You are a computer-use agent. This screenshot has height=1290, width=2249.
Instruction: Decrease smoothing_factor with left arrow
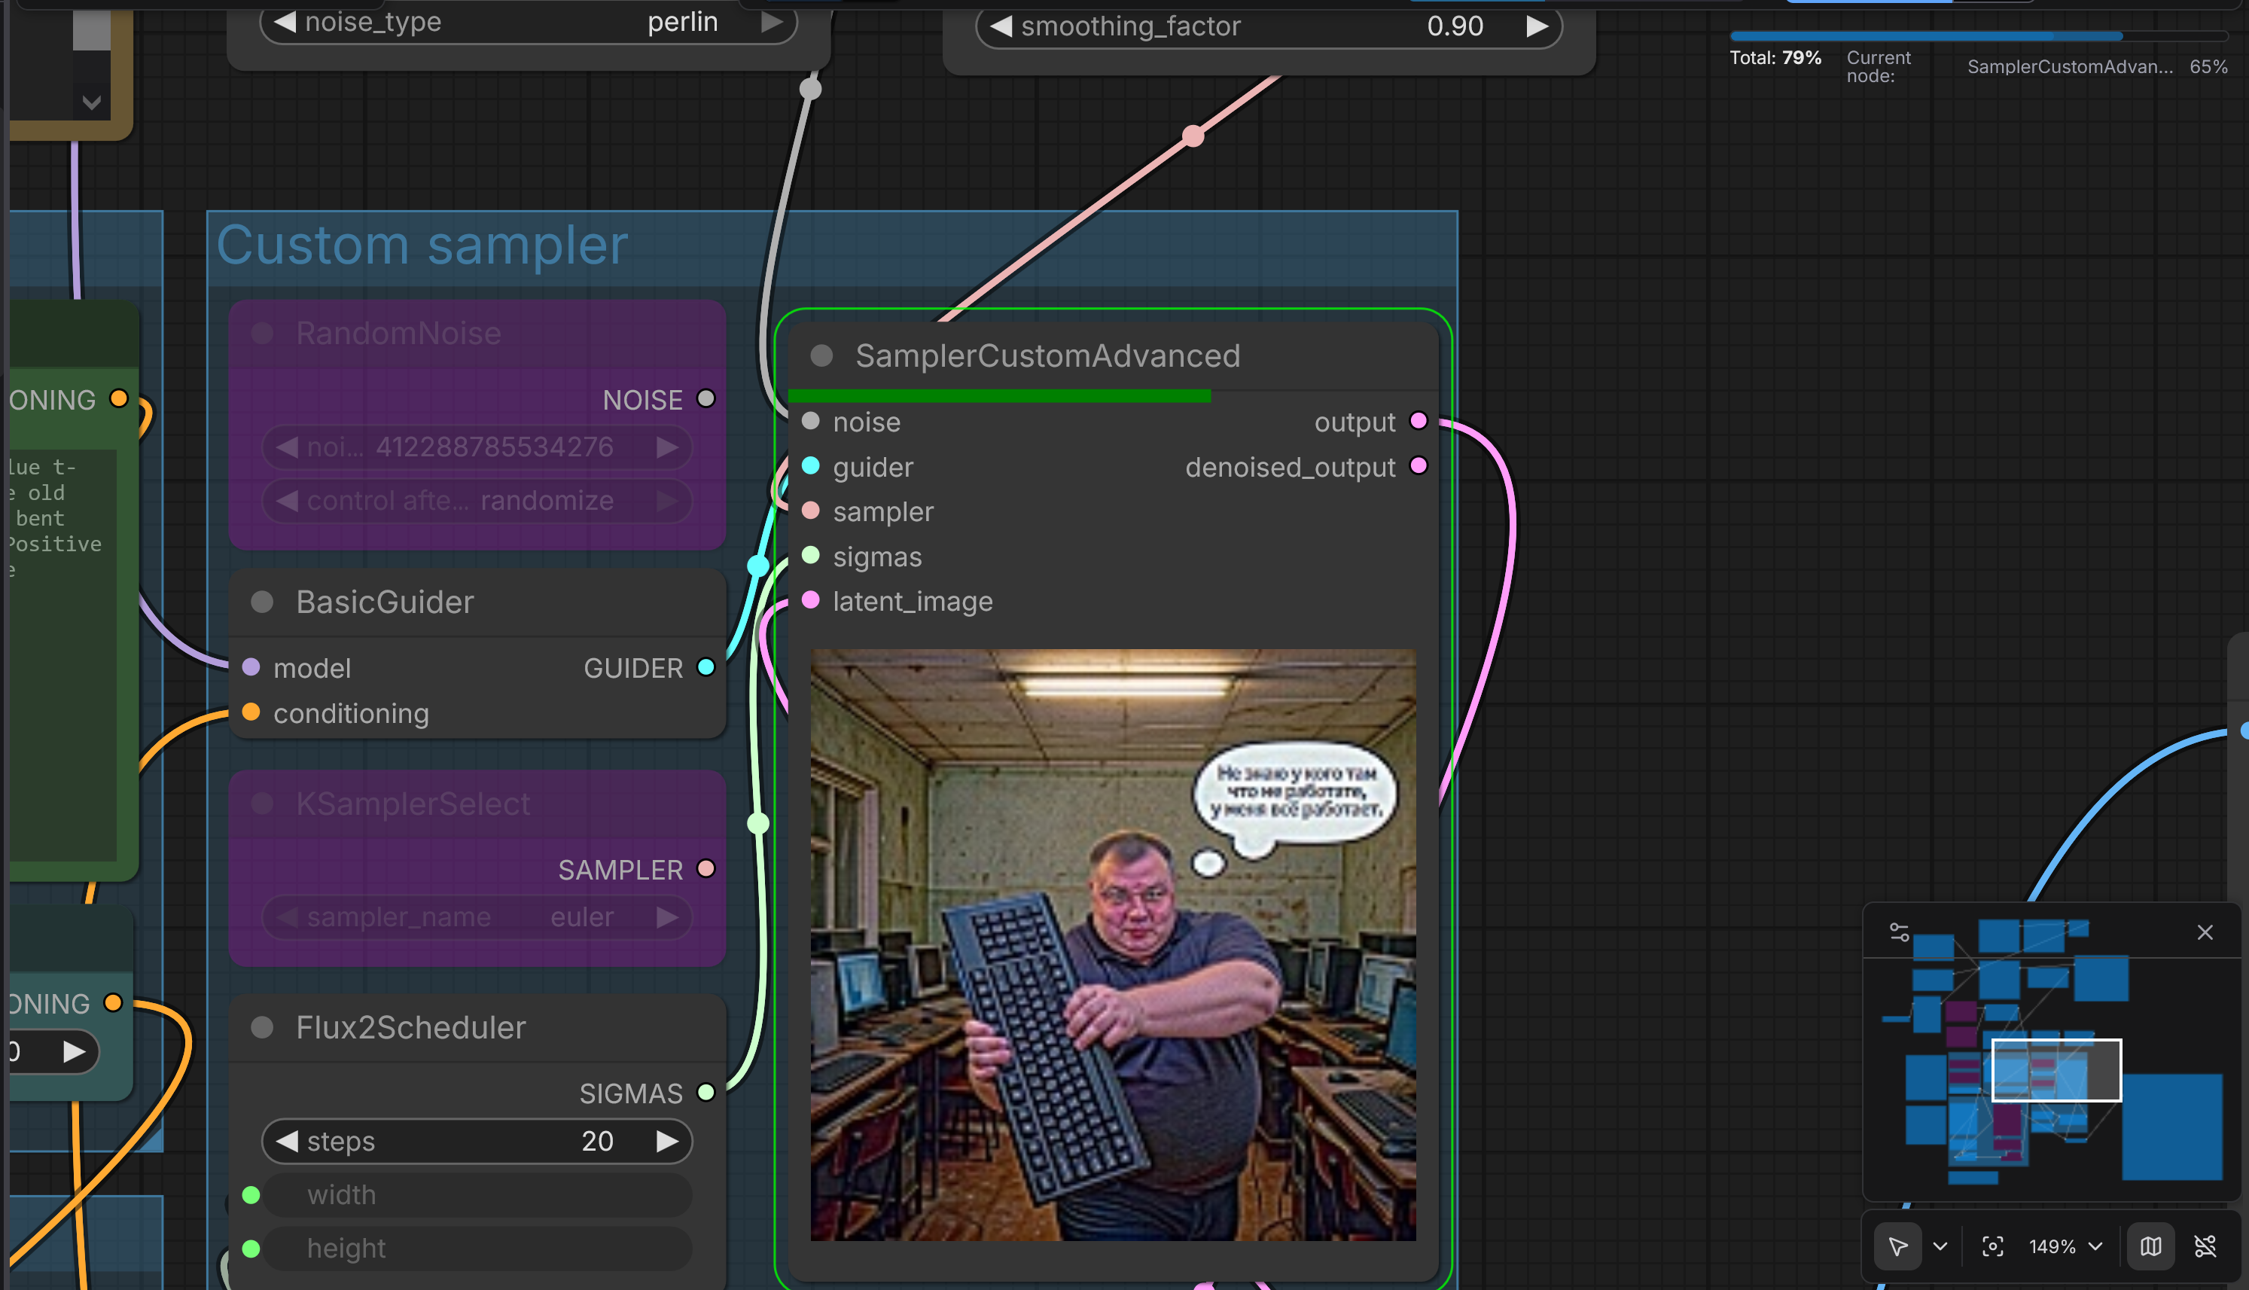(1001, 26)
